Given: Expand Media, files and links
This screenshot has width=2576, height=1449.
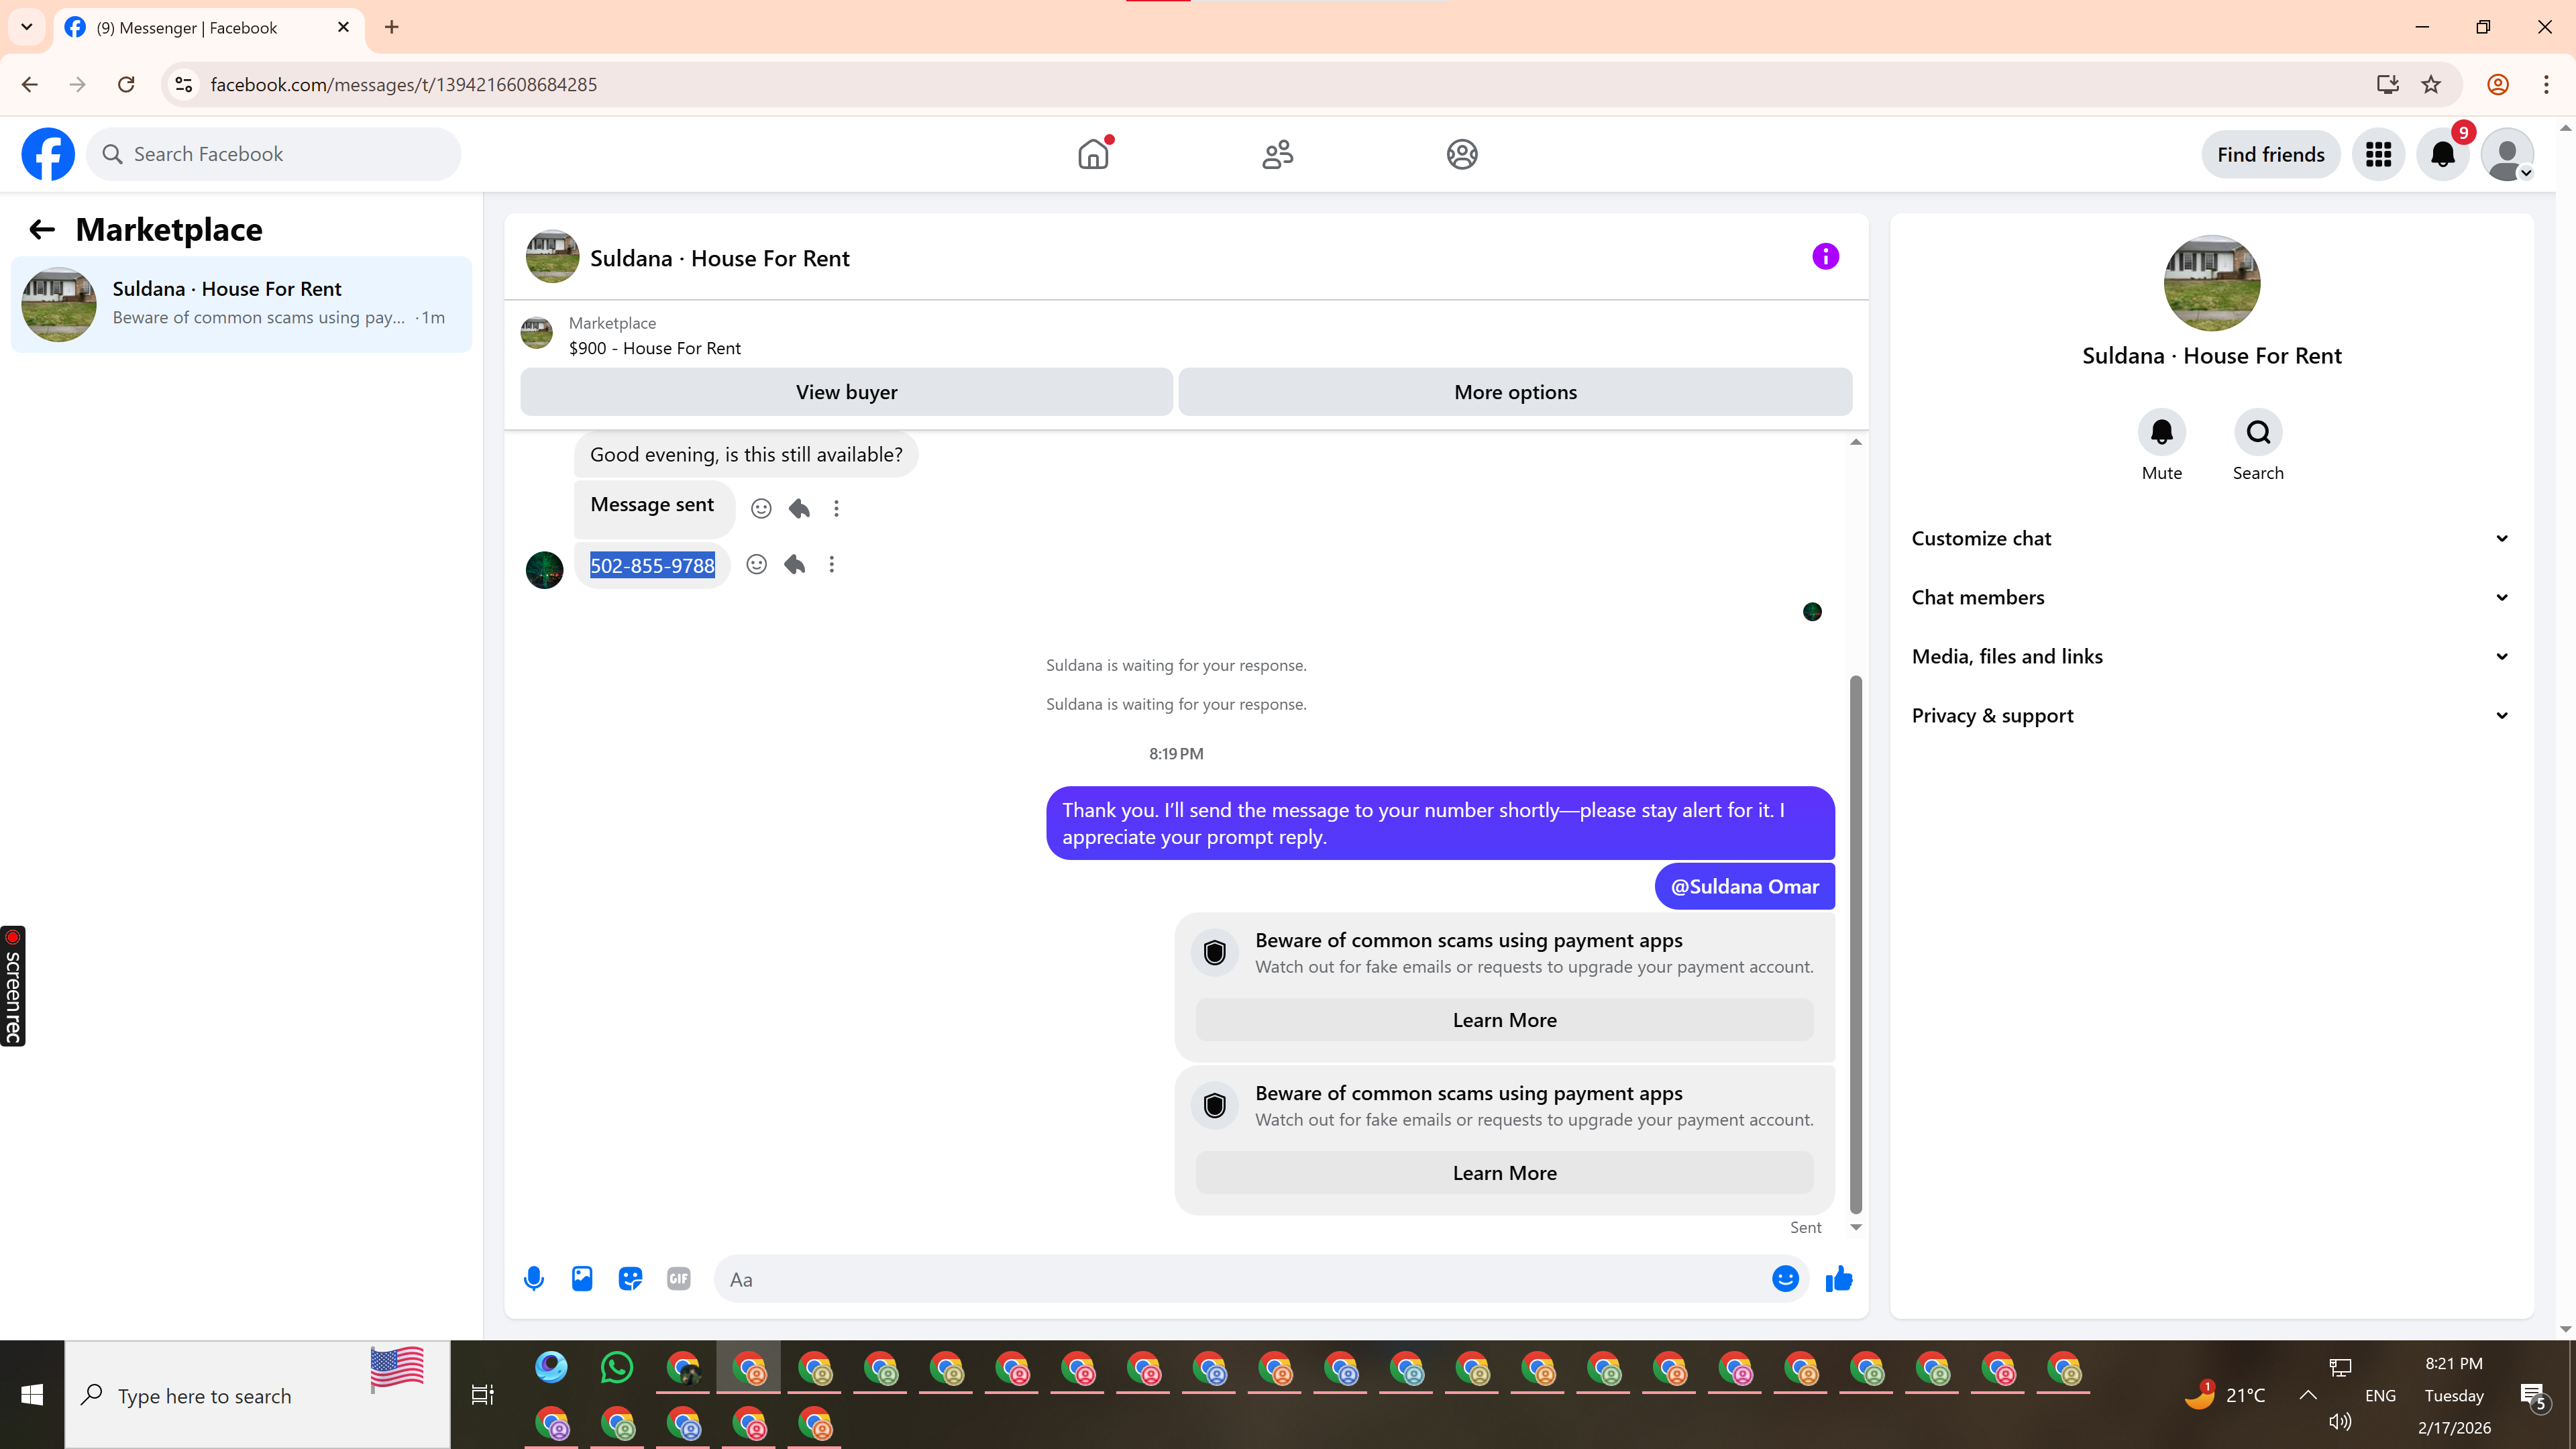Looking at the screenshot, I should coord(2210,657).
